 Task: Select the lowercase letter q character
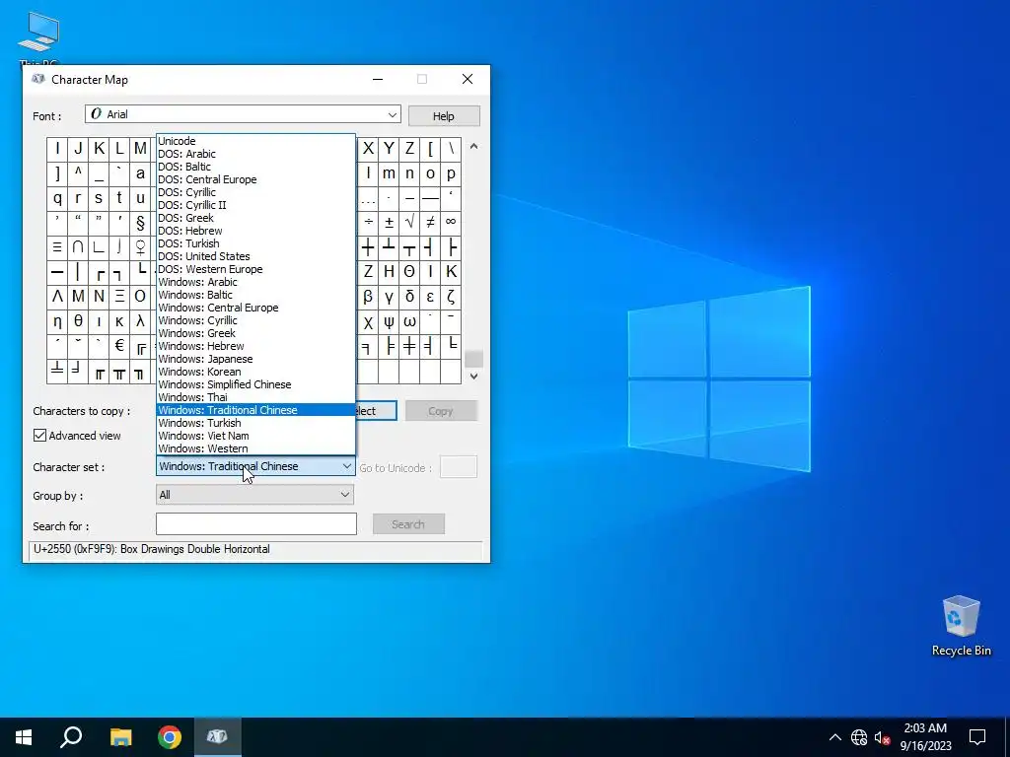pos(57,198)
